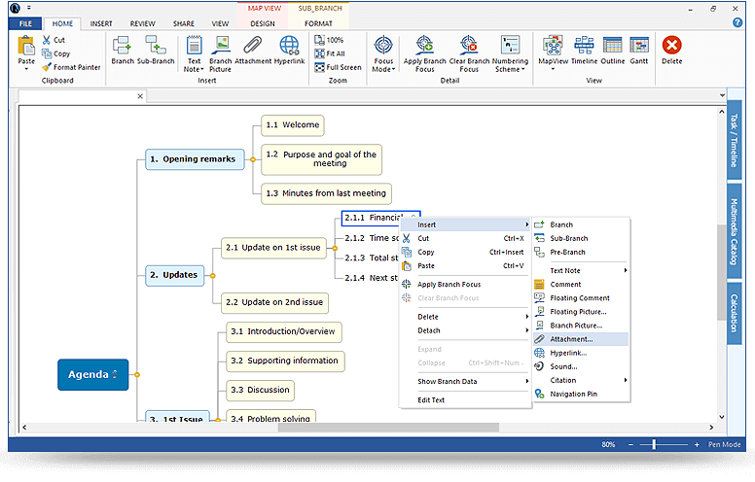The width and height of the screenshot is (755, 482).
Task: Click the Copy icon in ribbon
Action: tap(47, 53)
